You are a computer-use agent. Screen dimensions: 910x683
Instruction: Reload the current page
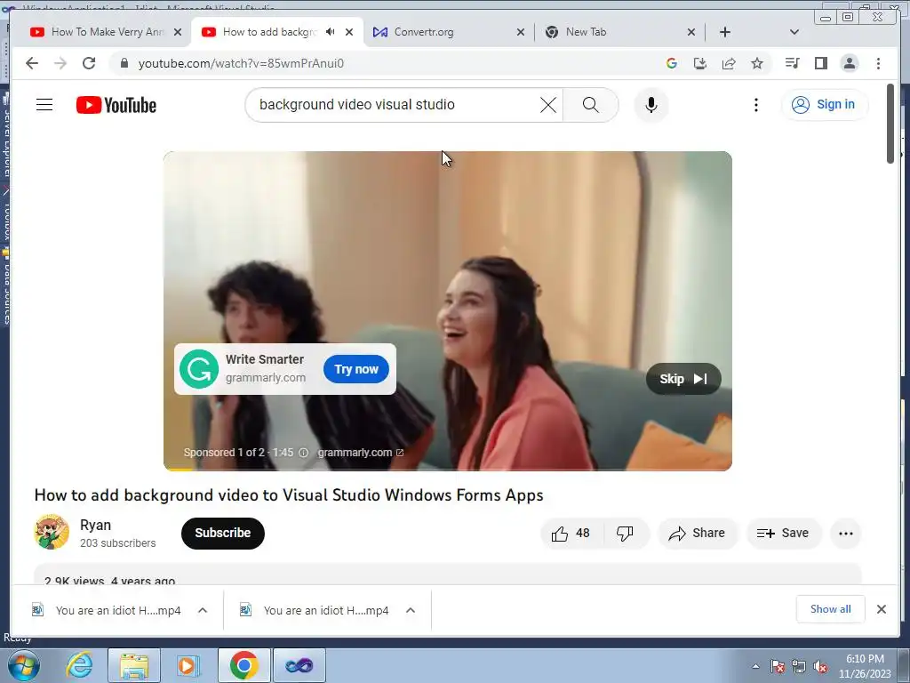tap(89, 63)
